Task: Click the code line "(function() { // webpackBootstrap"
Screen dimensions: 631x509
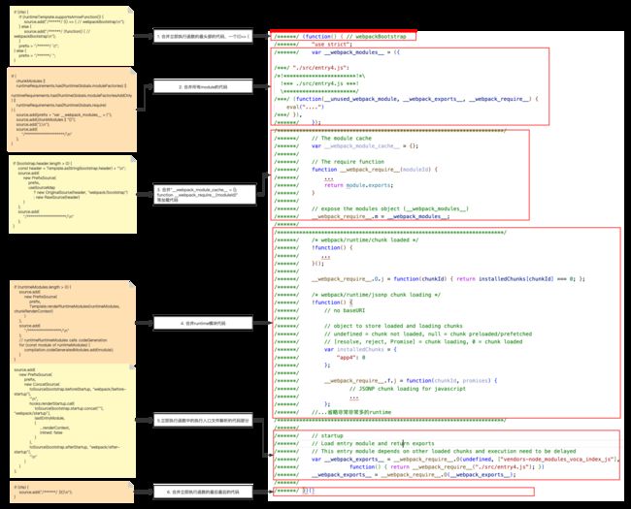Action: (x=354, y=37)
